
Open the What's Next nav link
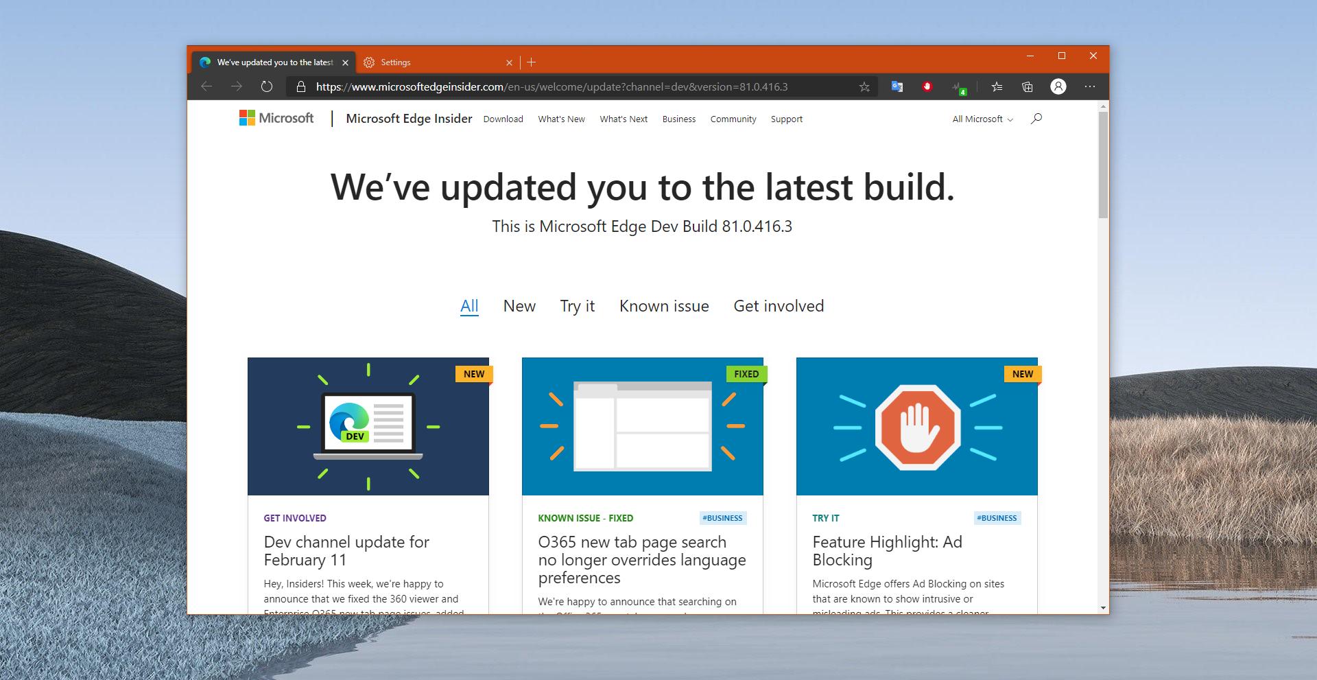tap(624, 119)
